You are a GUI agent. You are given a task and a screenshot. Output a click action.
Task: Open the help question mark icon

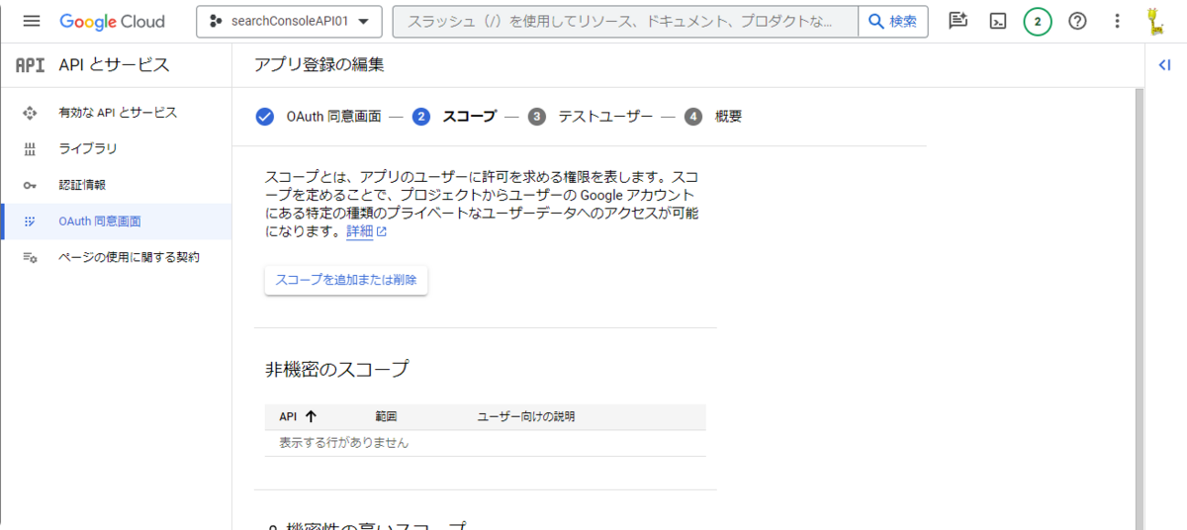tap(1077, 21)
